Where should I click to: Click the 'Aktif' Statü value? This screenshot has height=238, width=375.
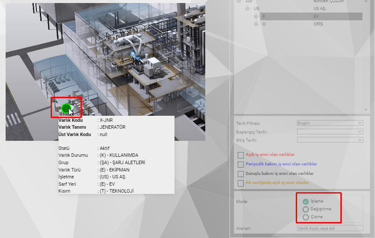click(x=104, y=148)
